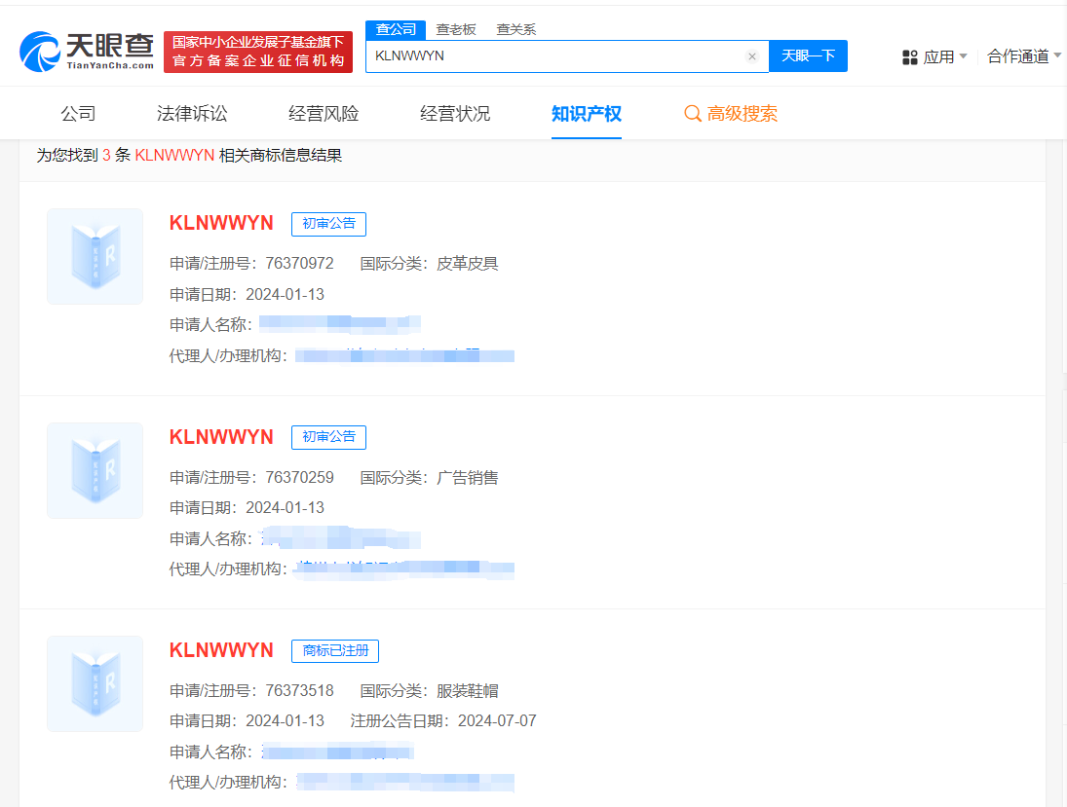
Task: Click the 初审公告 badge on first result
Action: 328,223
